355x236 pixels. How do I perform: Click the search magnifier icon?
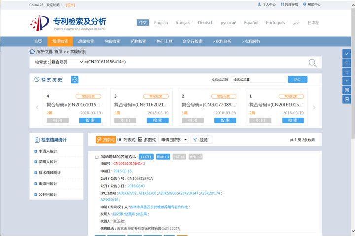click(x=313, y=63)
